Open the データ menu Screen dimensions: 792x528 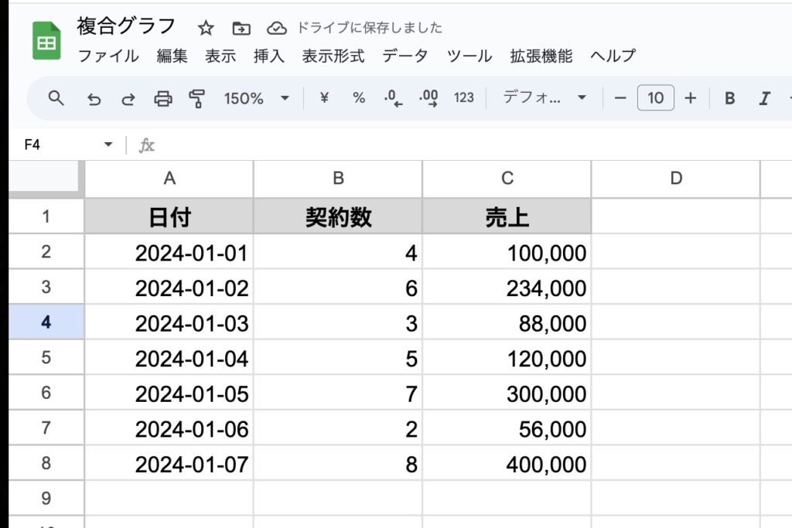point(405,56)
